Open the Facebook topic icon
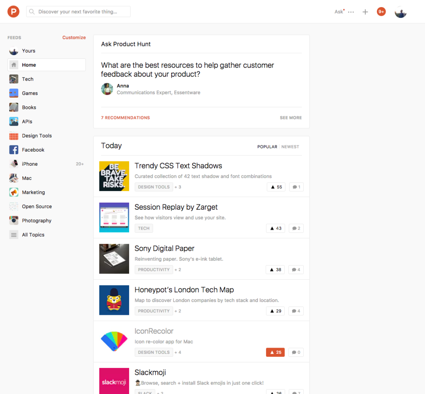 (x=14, y=150)
